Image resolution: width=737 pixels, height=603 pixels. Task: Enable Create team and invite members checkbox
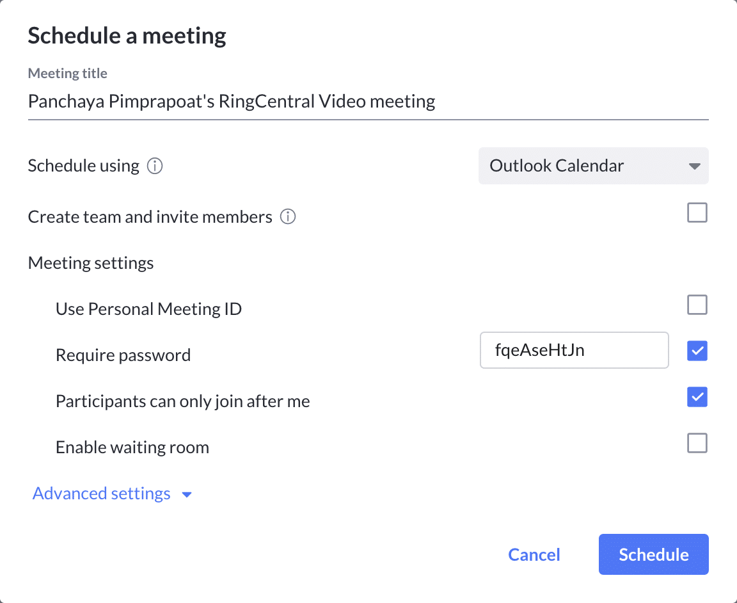pos(697,213)
